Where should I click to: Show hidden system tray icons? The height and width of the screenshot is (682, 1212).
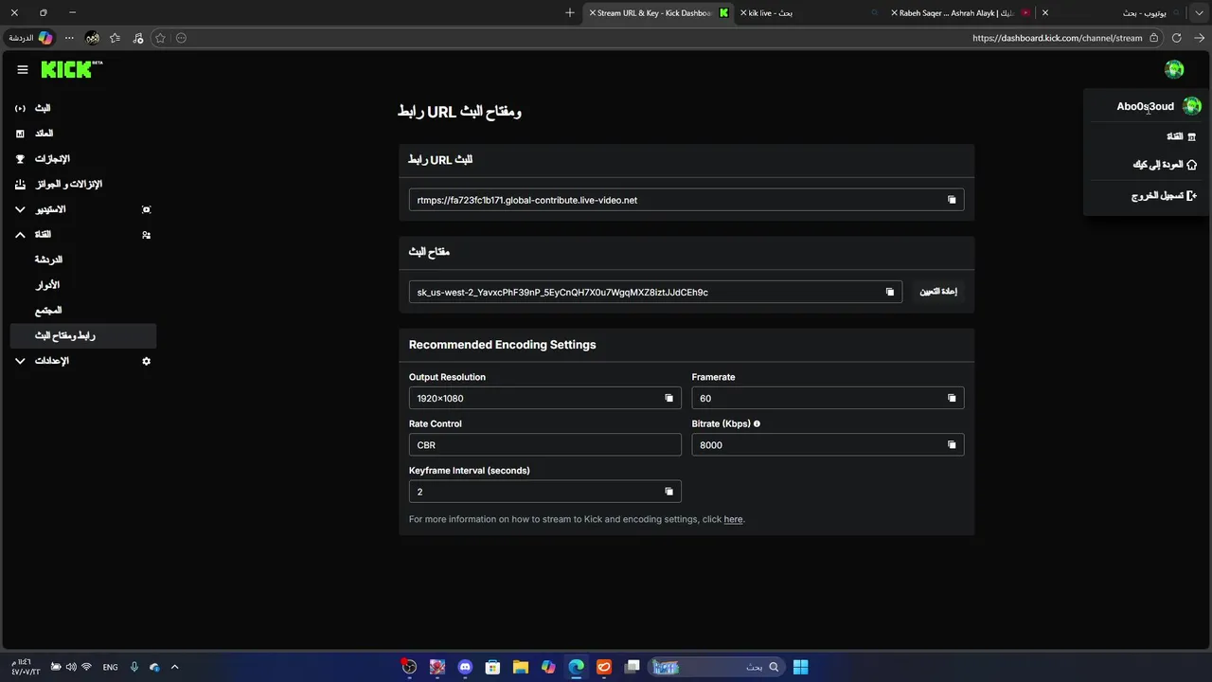[x=174, y=667]
